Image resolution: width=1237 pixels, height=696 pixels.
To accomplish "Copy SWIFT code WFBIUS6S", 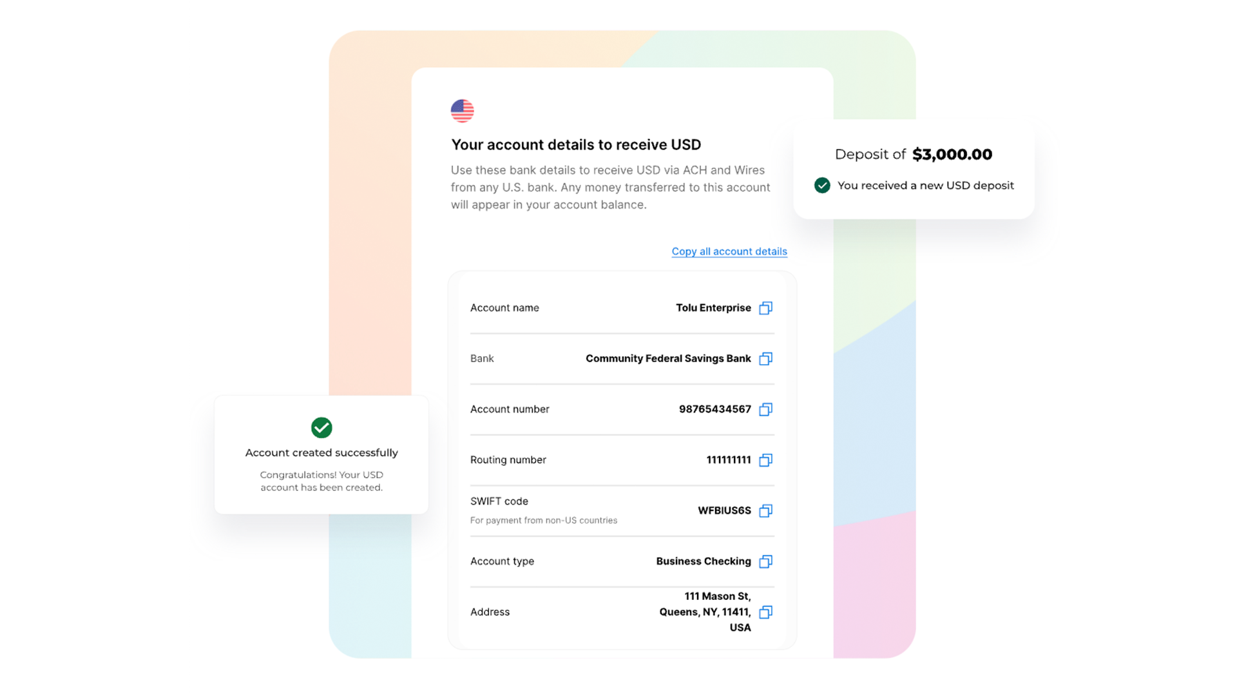I will [x=765, y=511].
